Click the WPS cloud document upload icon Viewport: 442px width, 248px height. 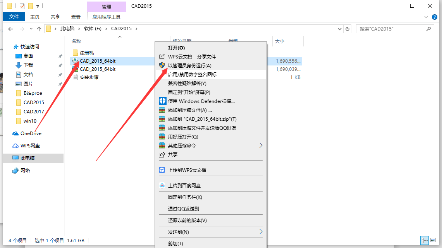162,170
